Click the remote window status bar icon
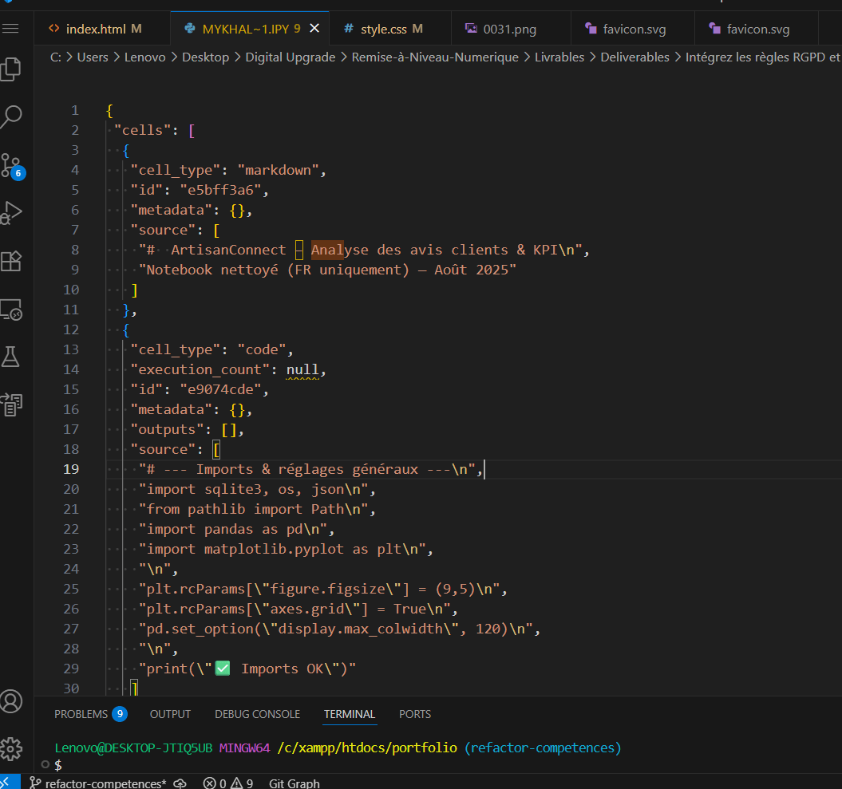This screenshot has width=842, height=789. pyautogui.click(x=10, y=782)
